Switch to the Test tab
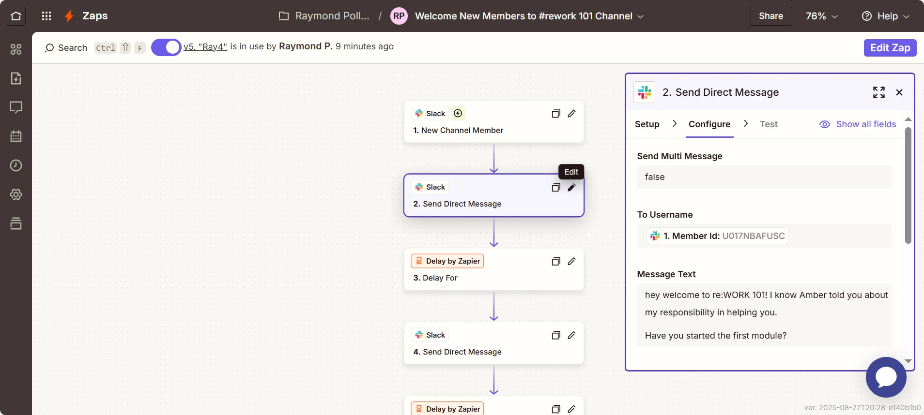The height and width of the screenshot is (415, 924). tap(769, 124)
